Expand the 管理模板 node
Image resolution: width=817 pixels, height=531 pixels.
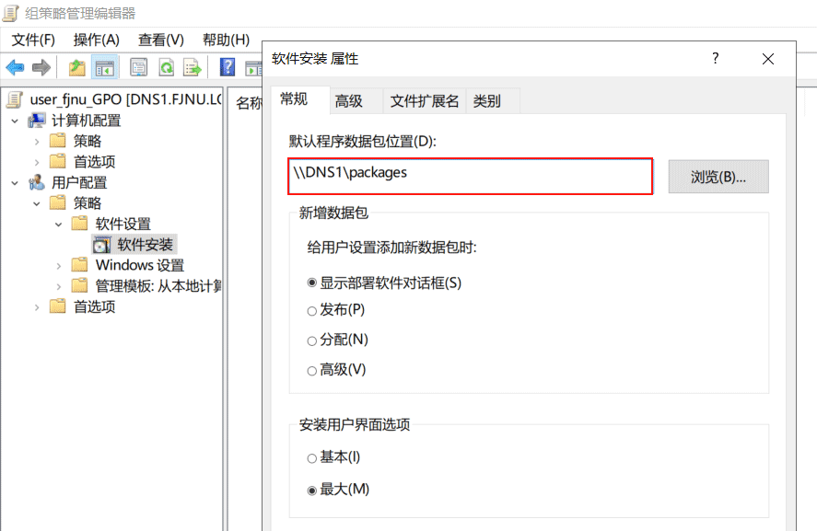(58, 287)
